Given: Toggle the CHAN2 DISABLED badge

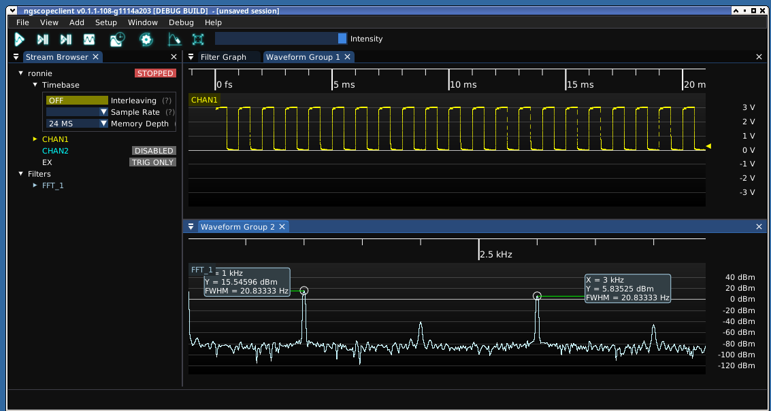Looking at the screenshot, I should (153, 151).
